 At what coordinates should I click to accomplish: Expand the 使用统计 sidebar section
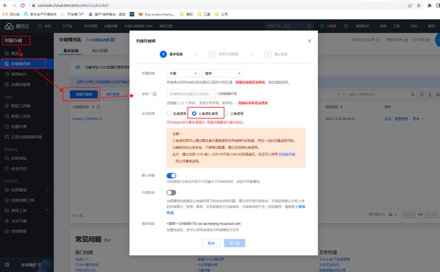47,74
